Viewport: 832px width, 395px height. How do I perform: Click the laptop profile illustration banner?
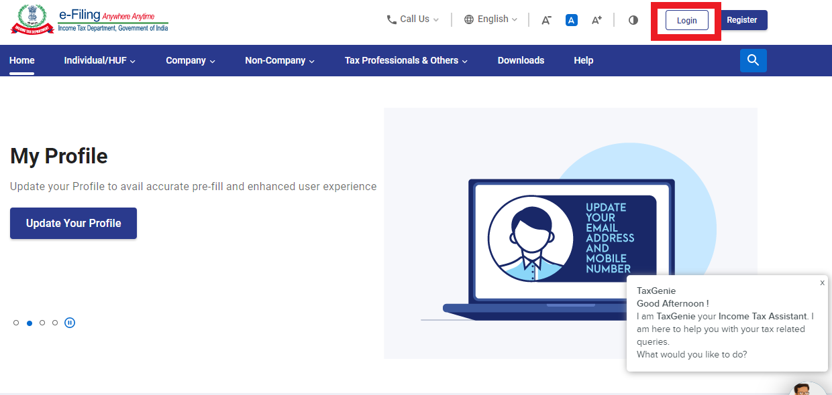pos(570,233)
